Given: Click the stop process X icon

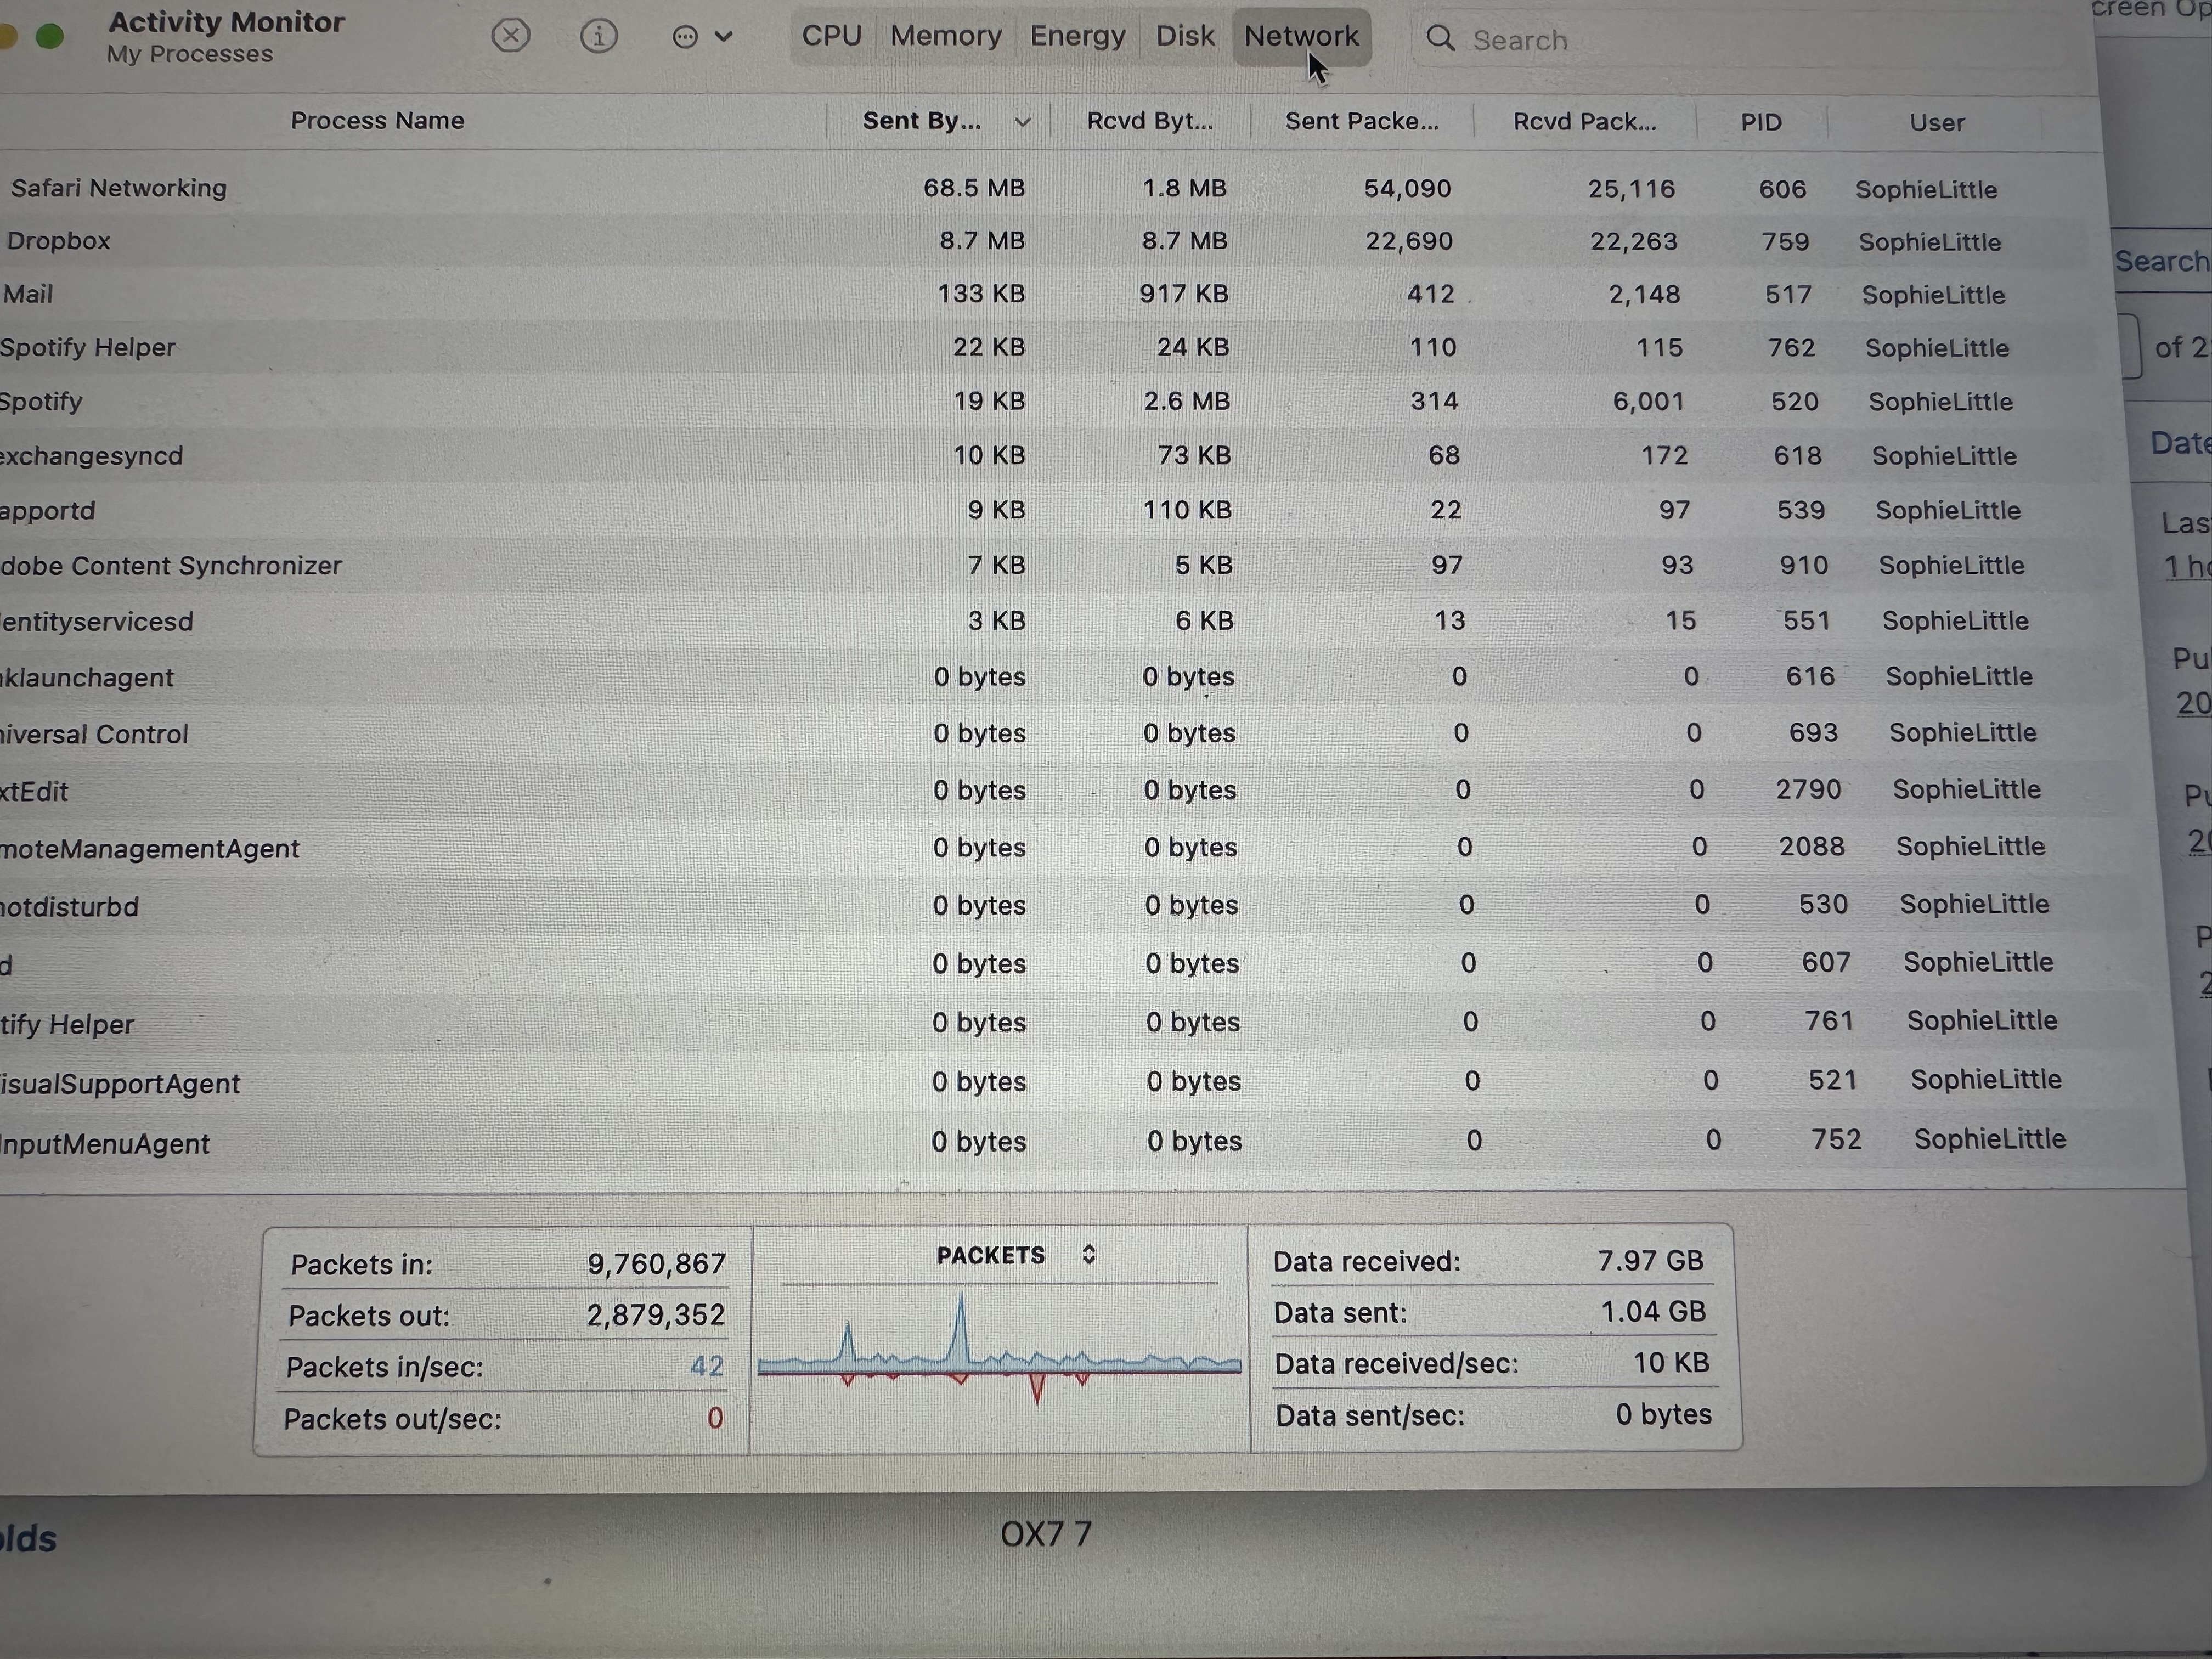Looking at the screenshot, I should click(510, 37).
